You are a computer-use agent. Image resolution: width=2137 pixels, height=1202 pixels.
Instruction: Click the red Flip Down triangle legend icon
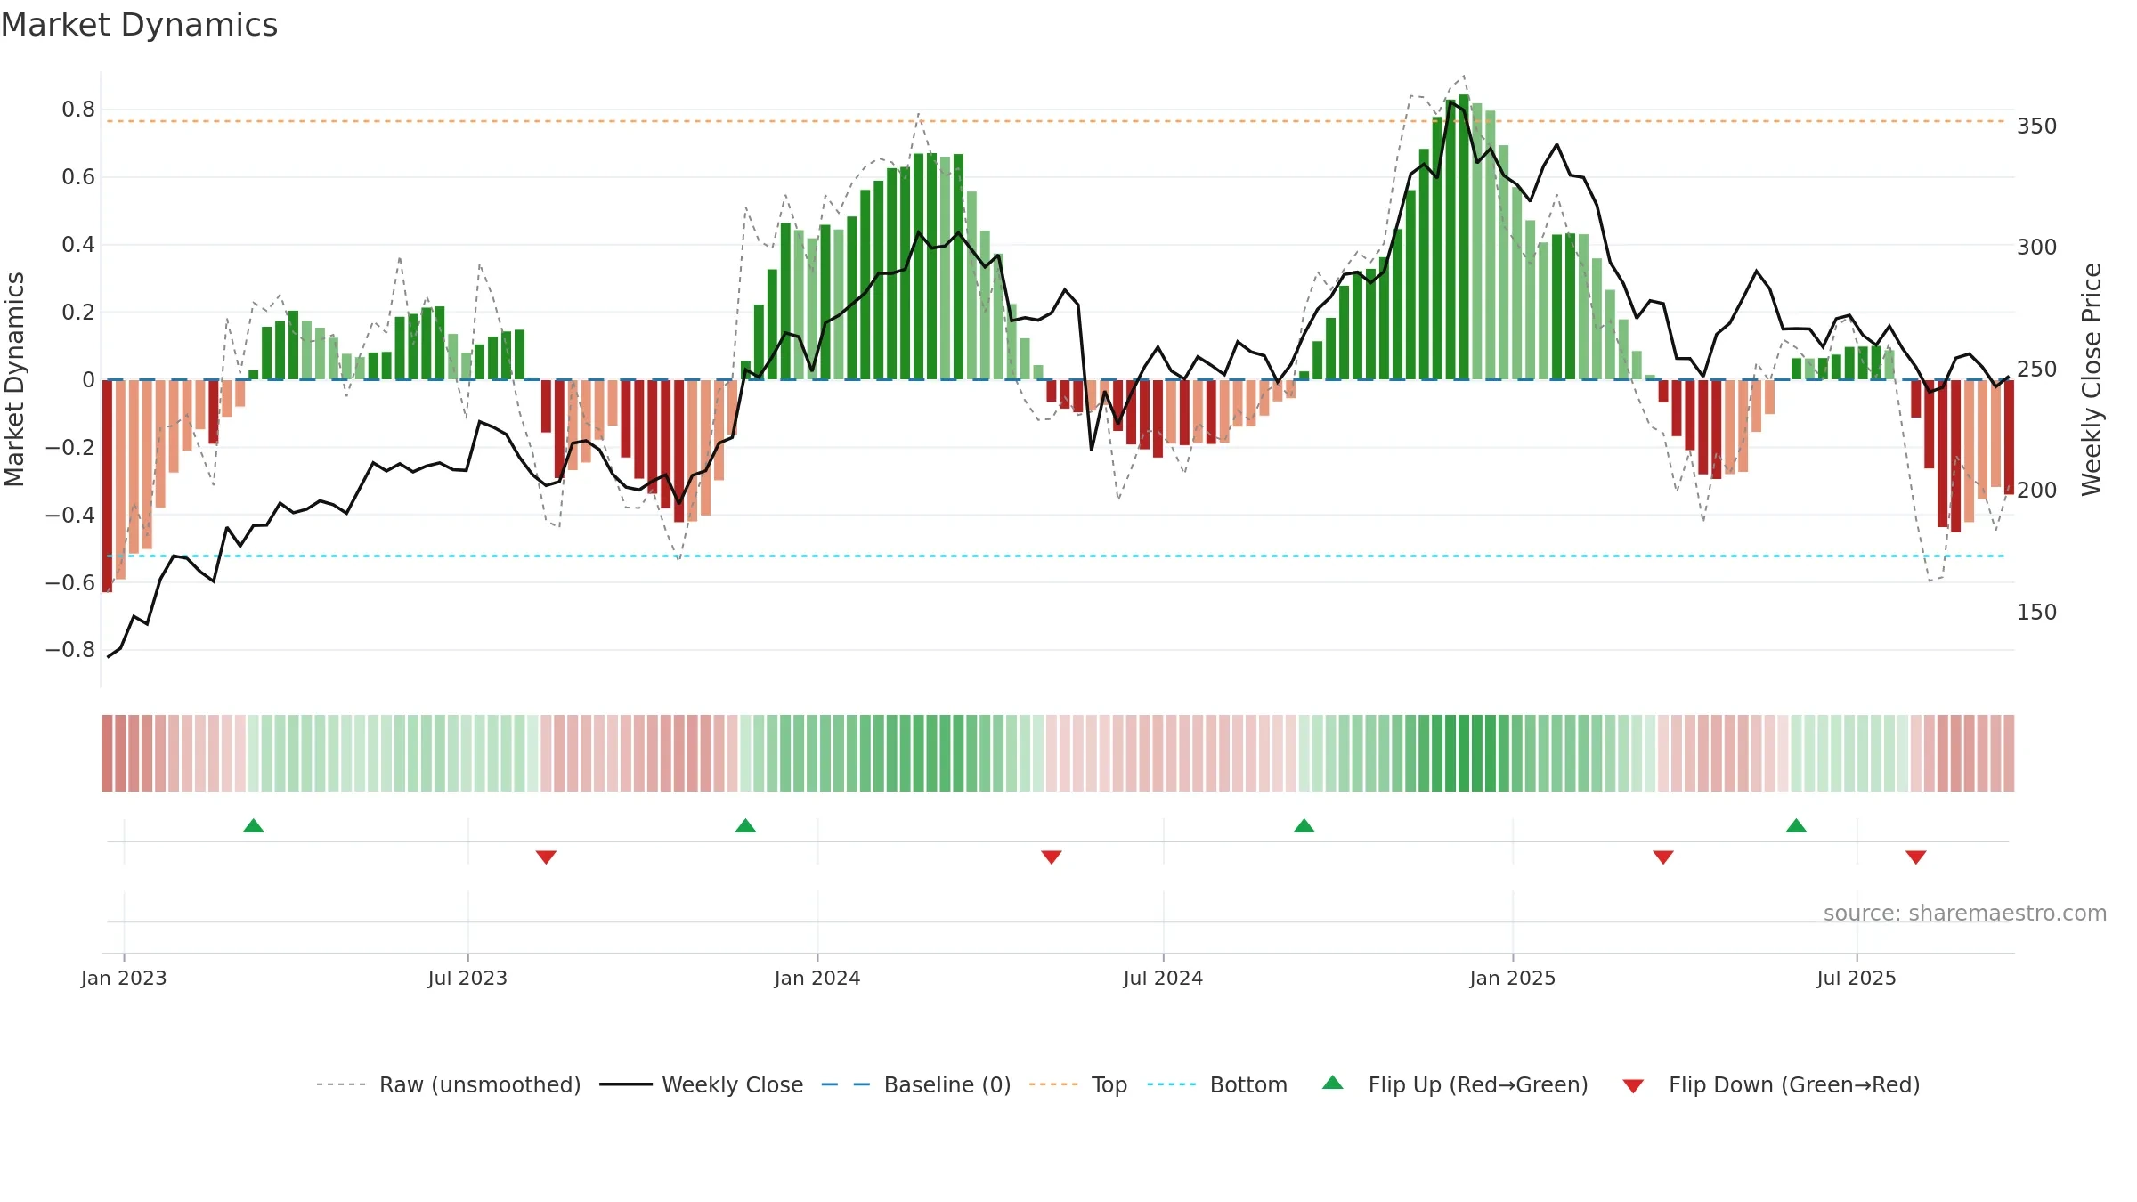pos(1633,1086)
